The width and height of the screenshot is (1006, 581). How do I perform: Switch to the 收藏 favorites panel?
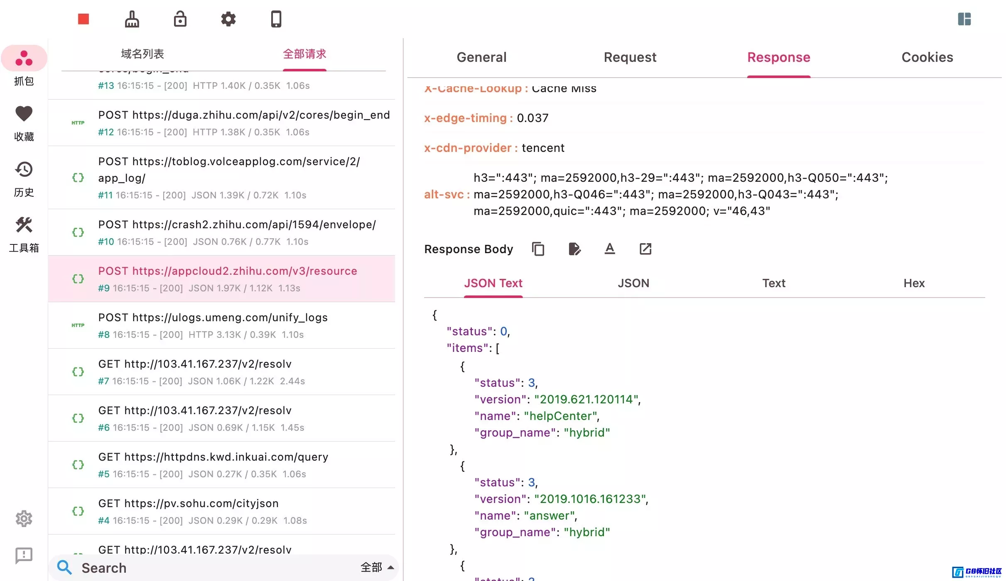(x=24, y=122)
